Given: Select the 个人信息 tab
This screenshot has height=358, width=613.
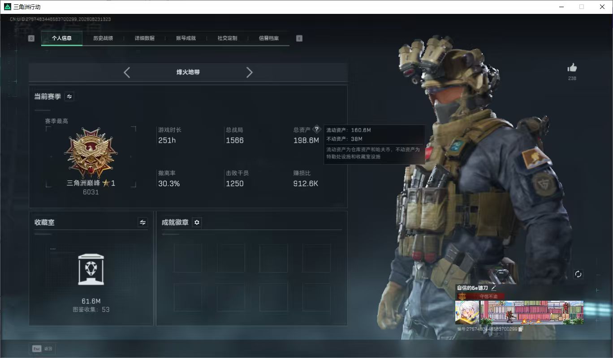Looking at the screenshot, I should [x=62, y=38].
